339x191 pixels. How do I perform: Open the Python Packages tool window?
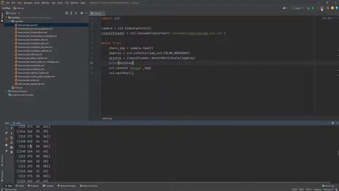67,186
